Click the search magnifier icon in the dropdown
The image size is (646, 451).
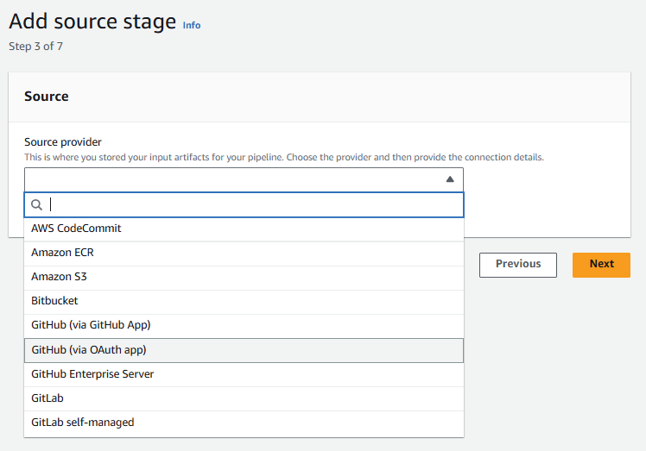click(x=36, y=204)
